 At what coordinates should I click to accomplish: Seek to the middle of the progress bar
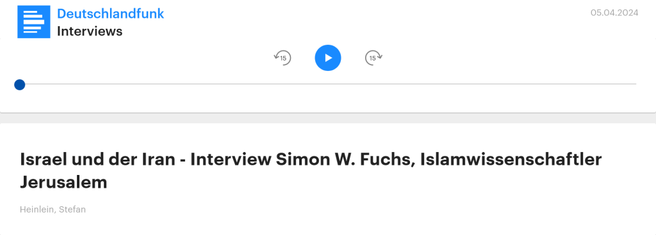(x=328, y=84)
